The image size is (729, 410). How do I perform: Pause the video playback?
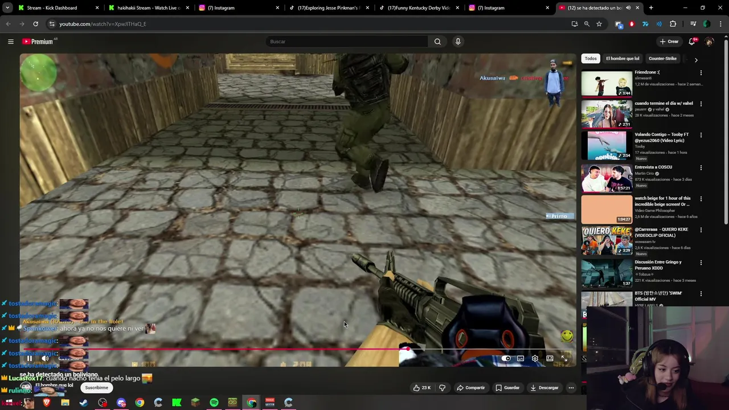30,358
